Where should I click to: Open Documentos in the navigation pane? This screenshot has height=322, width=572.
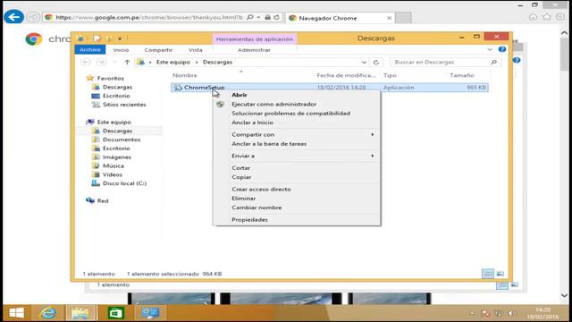point(122,140)
